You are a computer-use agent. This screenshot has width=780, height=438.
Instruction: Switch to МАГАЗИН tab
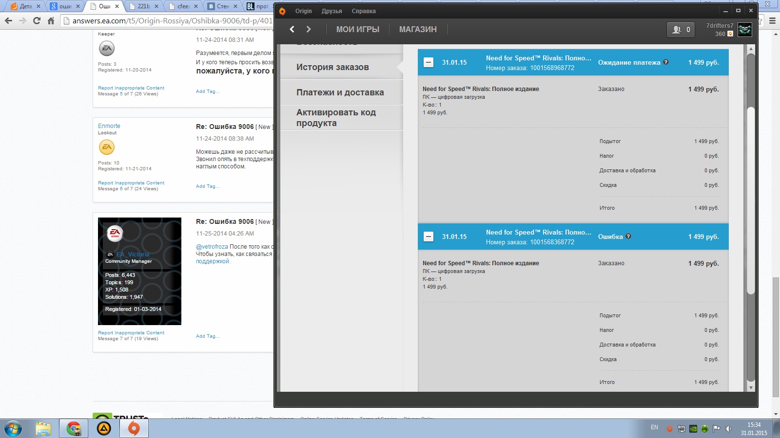[x=418, y=29]
